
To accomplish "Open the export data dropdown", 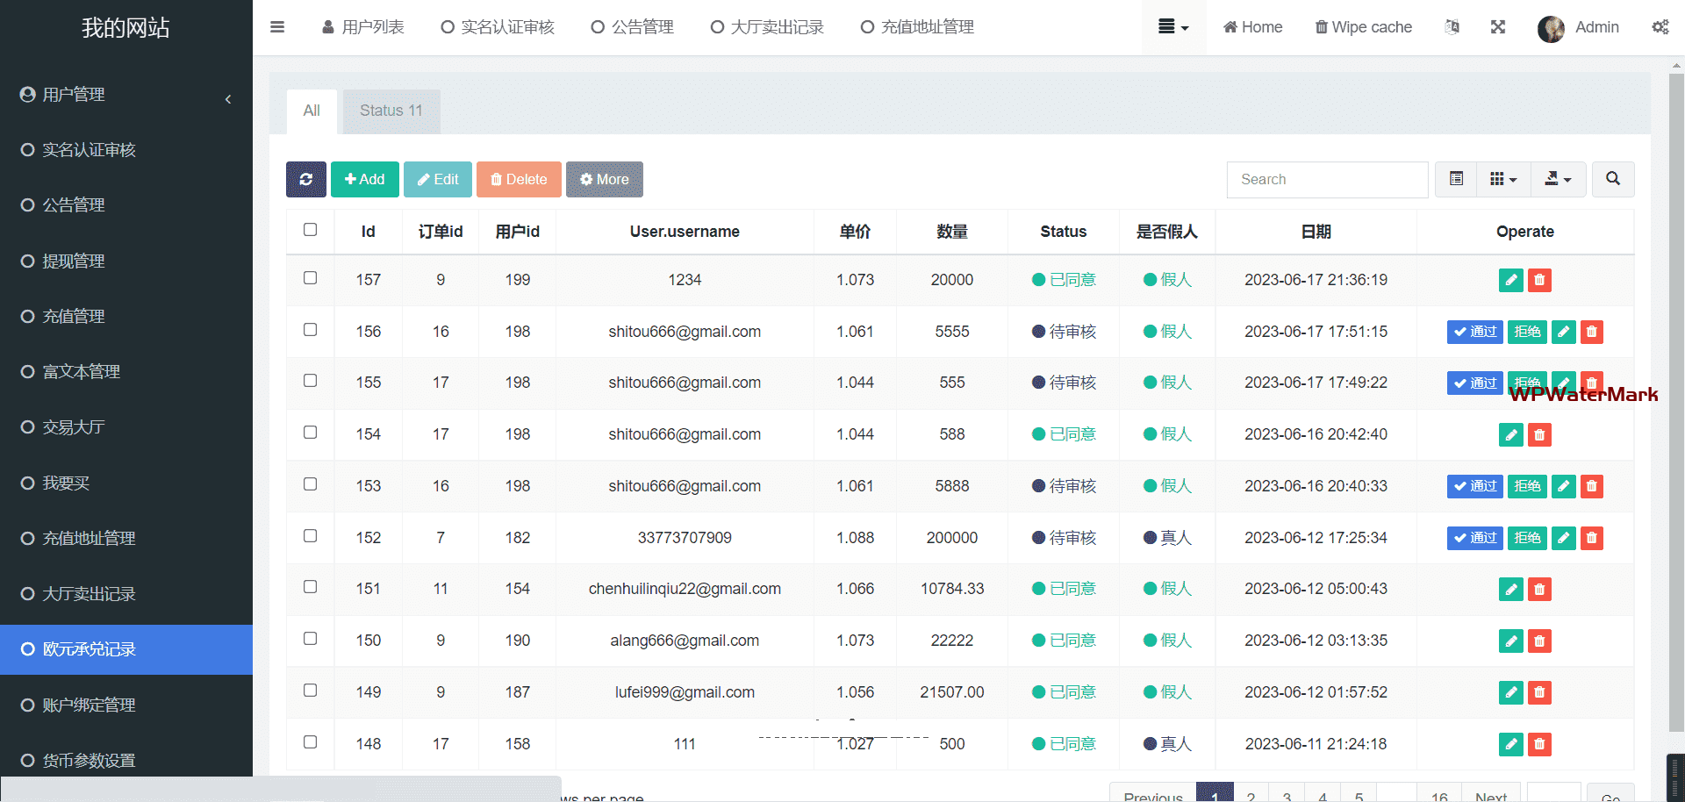I will [1558, 179].
